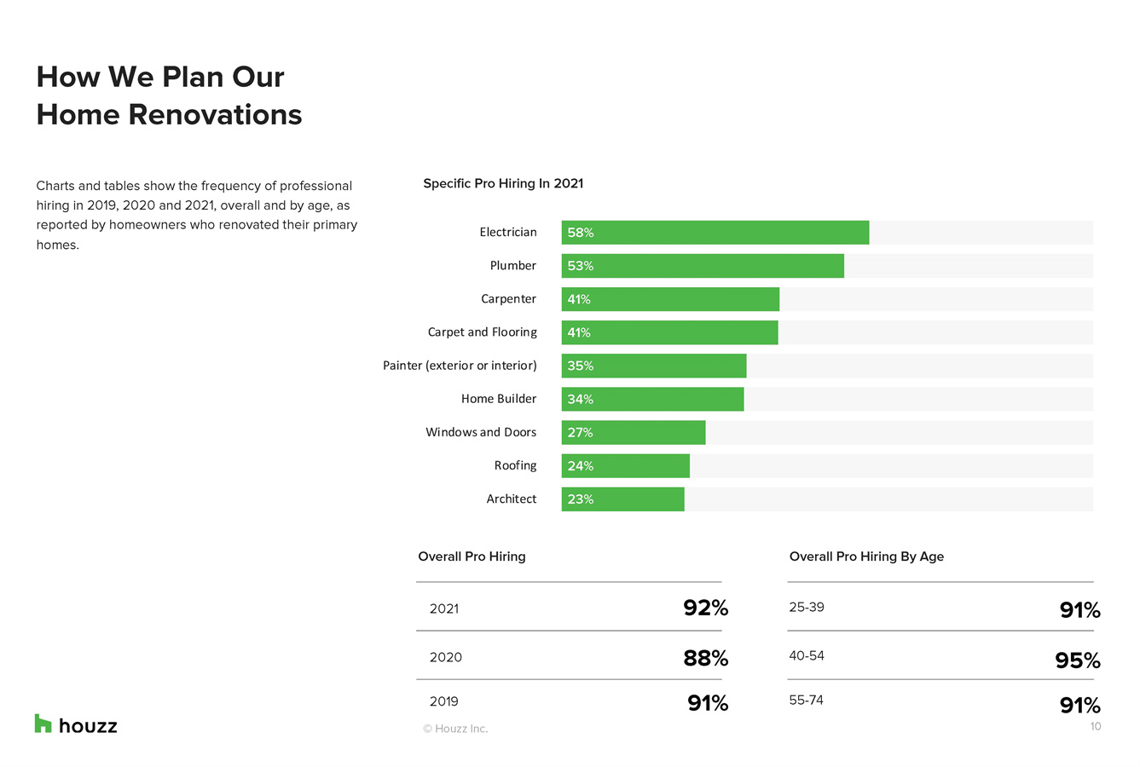Select the Architect 23% bar
Screen dimensions: 1140x767
(622, 499)
